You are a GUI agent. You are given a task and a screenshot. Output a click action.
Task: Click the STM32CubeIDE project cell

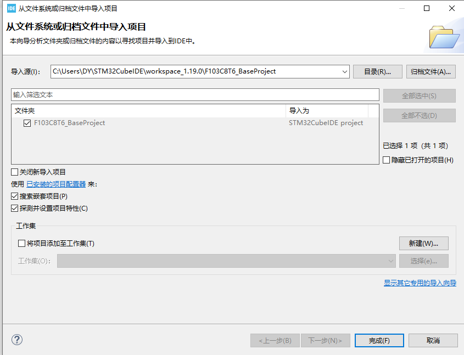(326, 123)
